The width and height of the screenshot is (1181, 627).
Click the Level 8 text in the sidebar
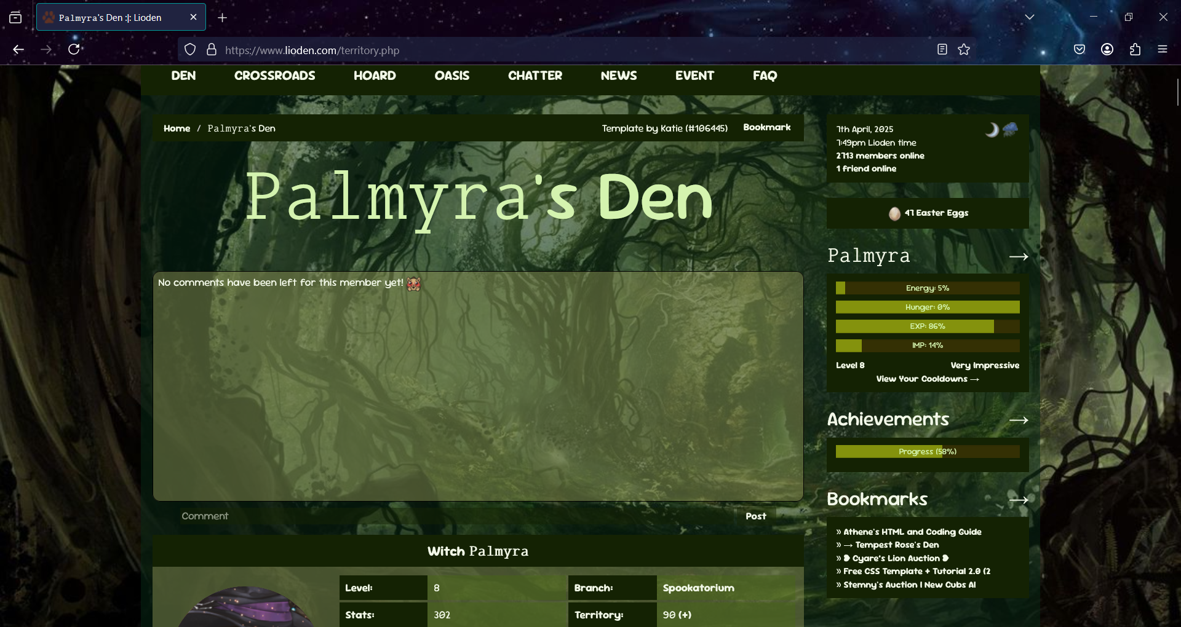click(x=850, y=365)
